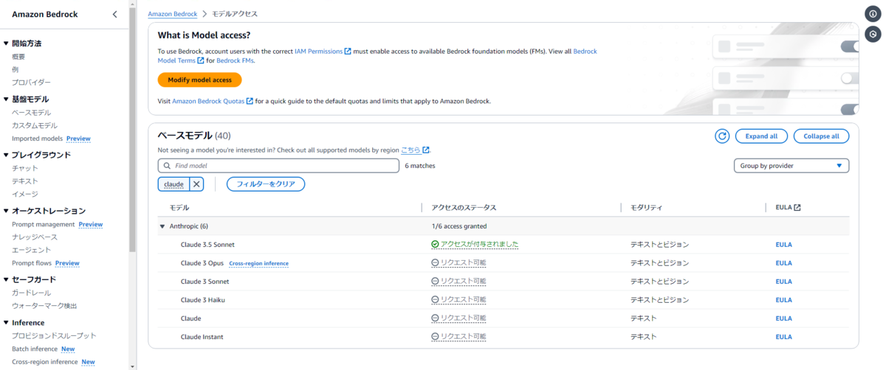
Task: Collapse the 基盤モデル sidebar section
Action: [x=6, y=99]
